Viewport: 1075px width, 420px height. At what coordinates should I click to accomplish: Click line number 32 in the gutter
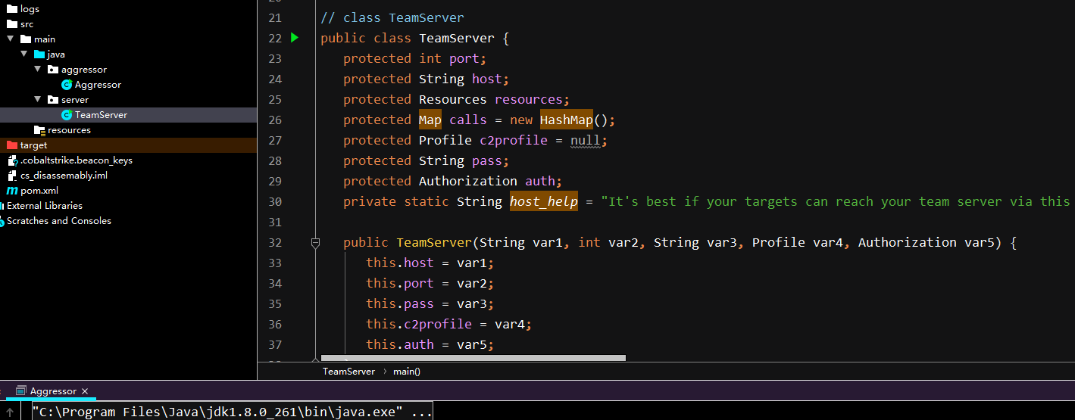point(274,242)
